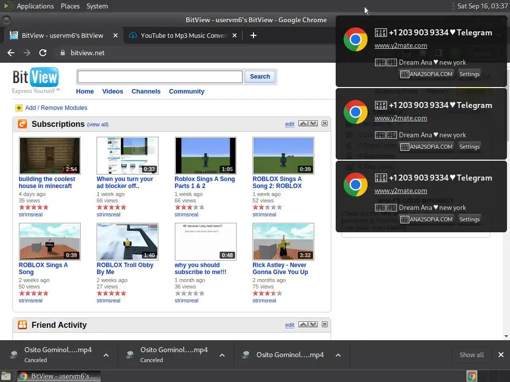Close the downloads bar
510x382 pixels.
tap(501, 355)
